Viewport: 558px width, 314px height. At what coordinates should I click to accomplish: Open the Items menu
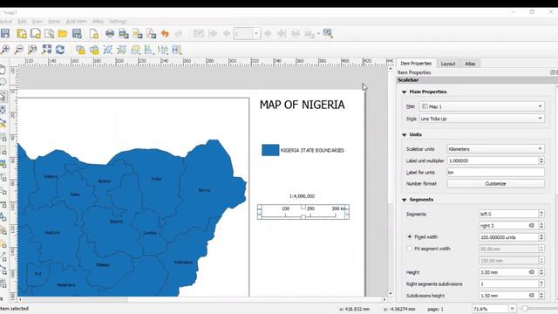click(54, 21)
